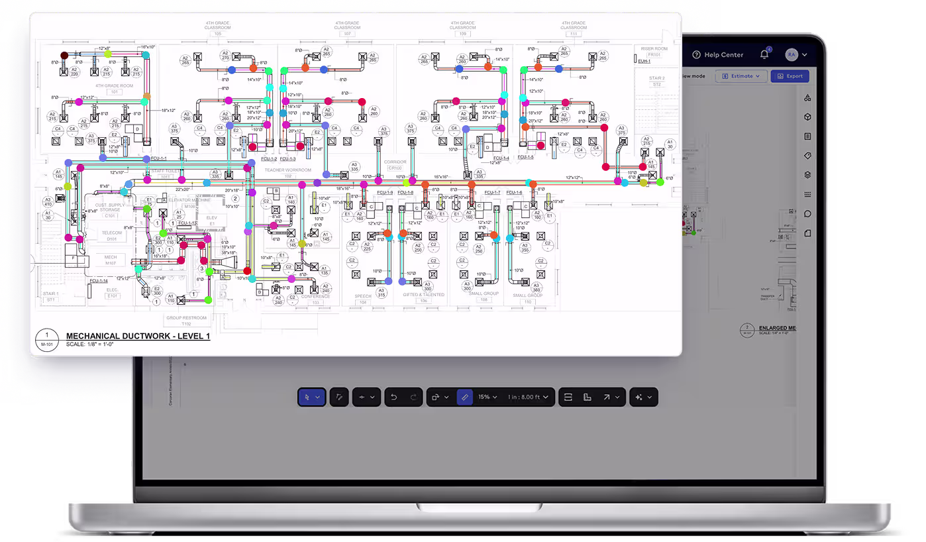This screenshot has height=542, width=926.
Task: Toggle the ruler measurement tool
Action: [464, 397]
